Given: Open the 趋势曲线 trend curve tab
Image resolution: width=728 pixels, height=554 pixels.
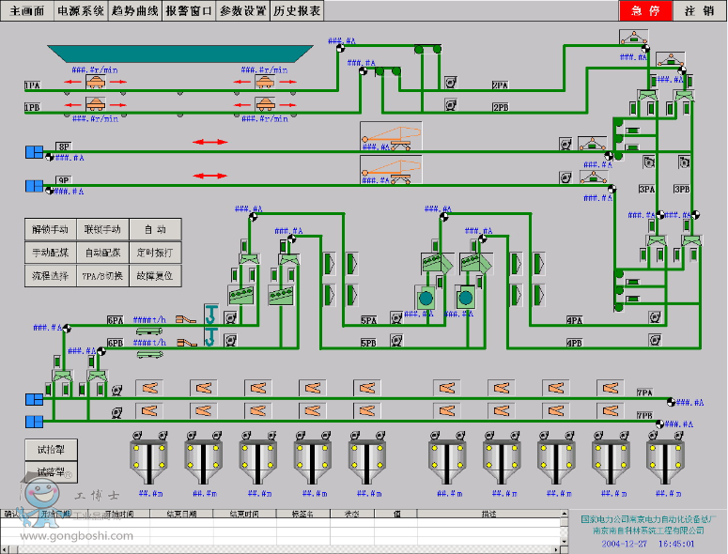Looking at the screenshot, I should click(134, 11).
